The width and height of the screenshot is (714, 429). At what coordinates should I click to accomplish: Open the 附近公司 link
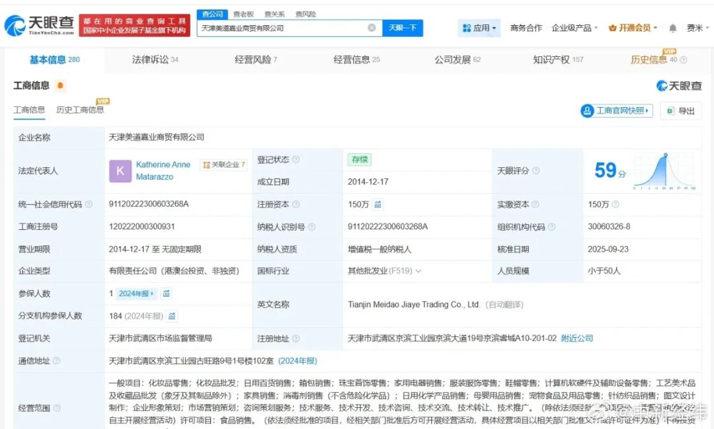pyautogui.click(x=577, y=338)
